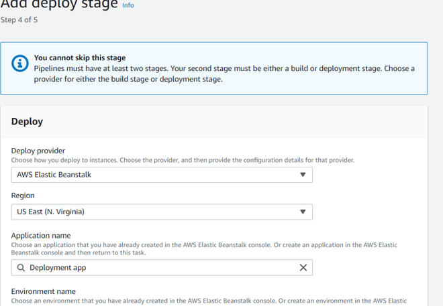The width and height of the screenshot is (443, 306).
Task: Select the AWS Elastic Beanstalk provider box
Action: click(x=154, y=175)
